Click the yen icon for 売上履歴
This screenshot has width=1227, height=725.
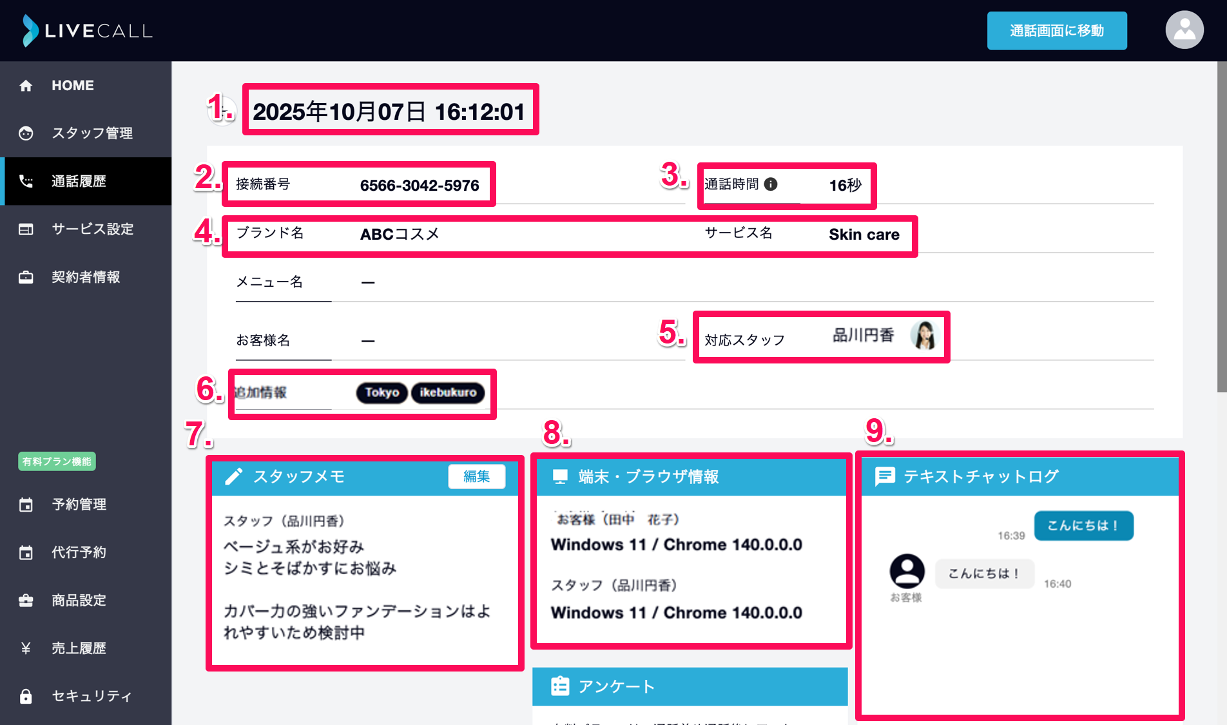(26, 648)
